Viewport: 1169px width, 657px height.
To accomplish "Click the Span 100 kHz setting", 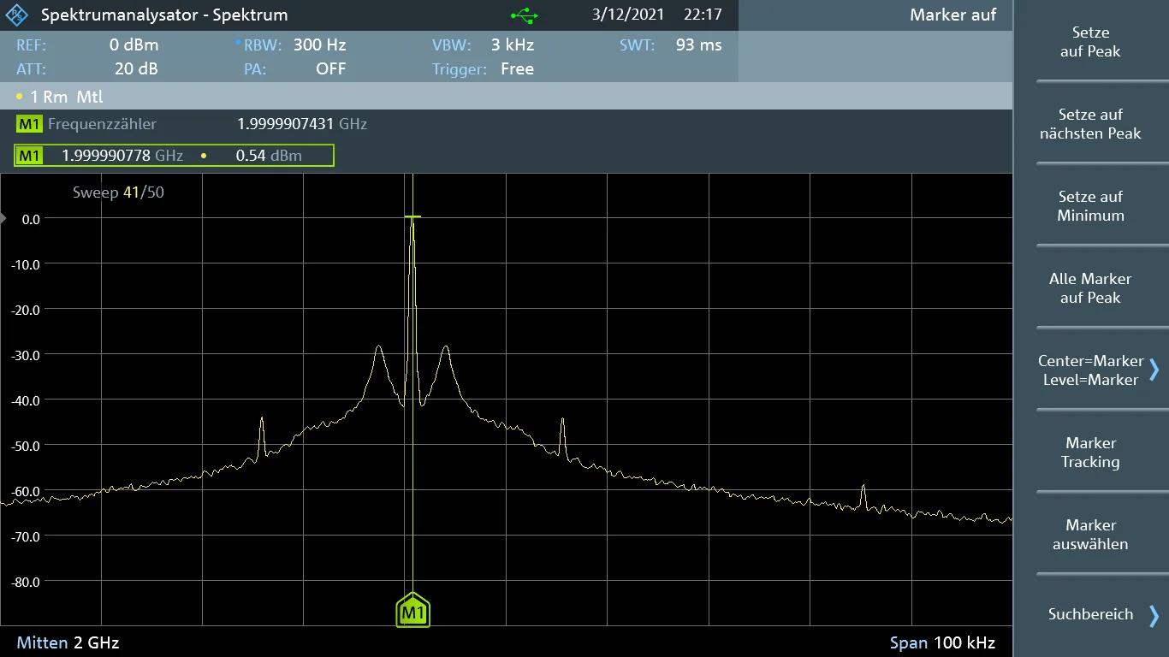I will tap(943, 642).
